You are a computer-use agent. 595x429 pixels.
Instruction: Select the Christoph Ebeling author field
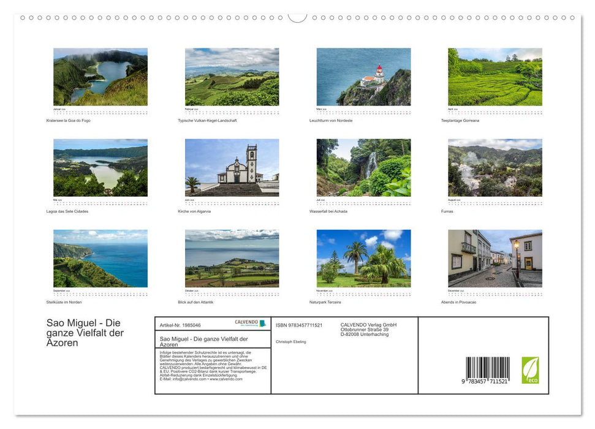[x=290, y=341]
